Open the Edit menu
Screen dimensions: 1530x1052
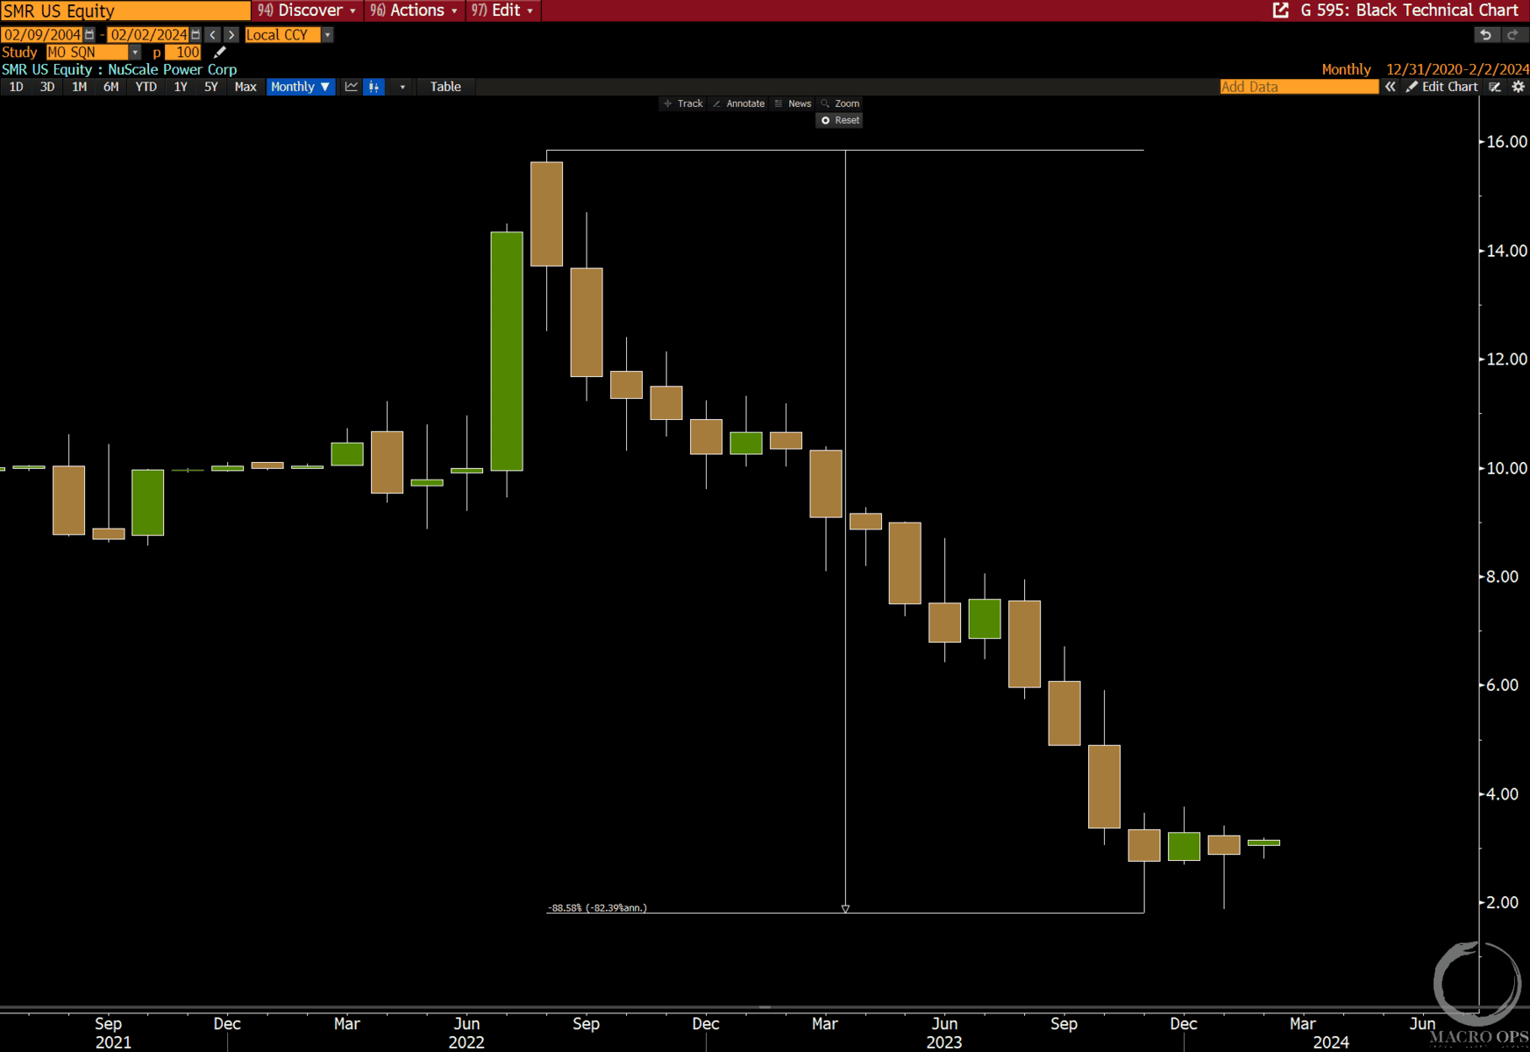(x=502, y=11)
